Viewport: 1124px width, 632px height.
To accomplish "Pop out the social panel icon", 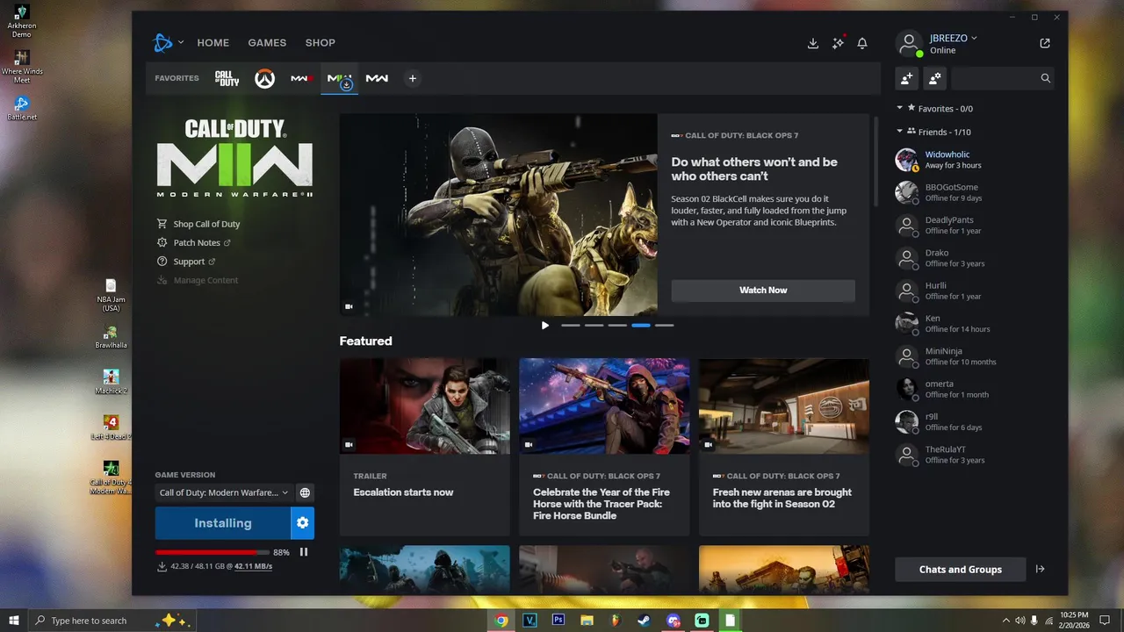I will tap(1045, 43).
